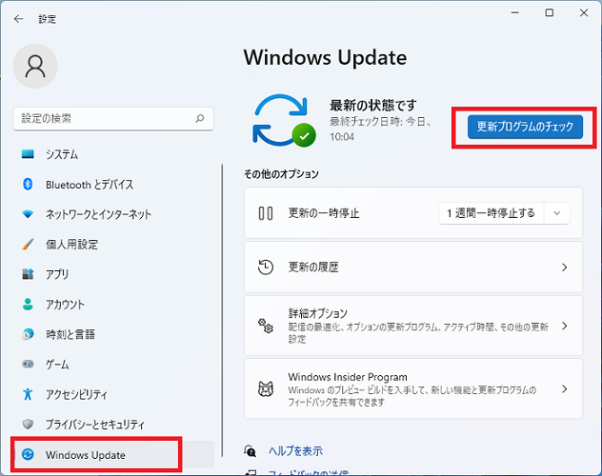Click the システム monitor icon
602x476 pixels.
click(x=28, y=154)
